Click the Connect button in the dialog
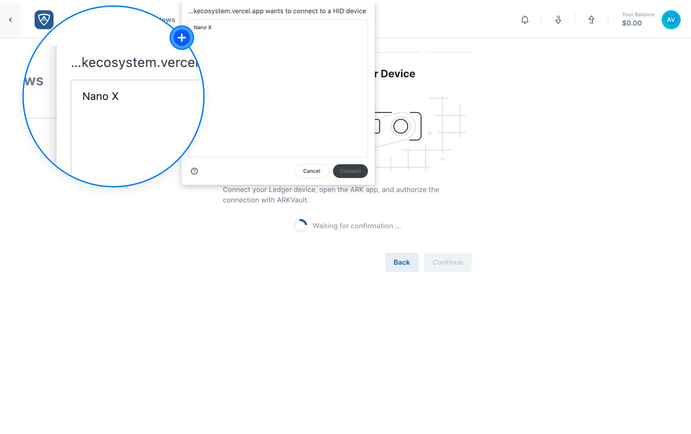 pos(350,171)
